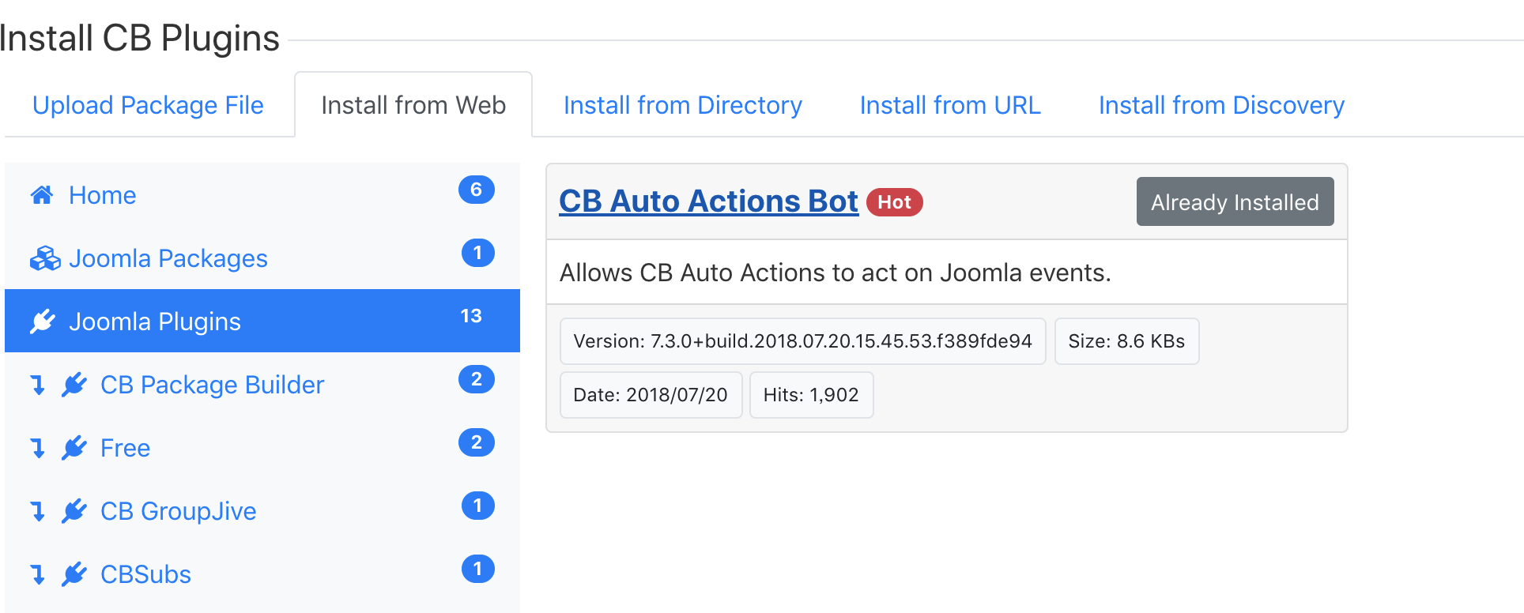Viewport: 1524px width, 613px height.
Task: Select the Joomla Plugins category
Action: [262, 321]
